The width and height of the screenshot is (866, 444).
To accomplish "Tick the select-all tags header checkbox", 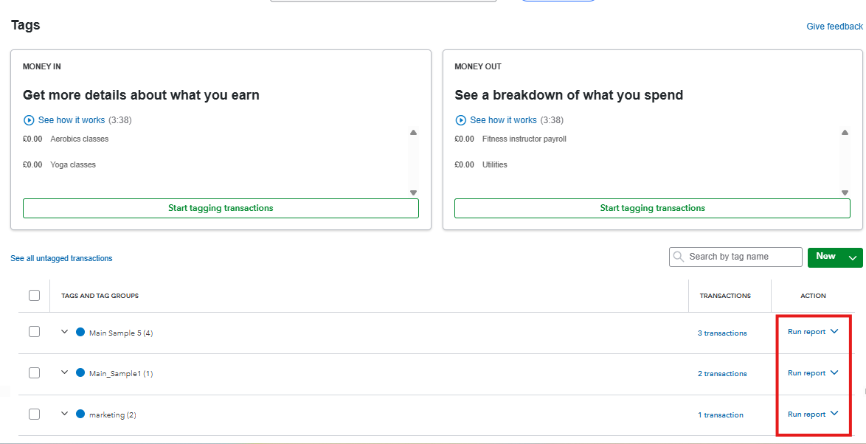I will click(34, 296).
